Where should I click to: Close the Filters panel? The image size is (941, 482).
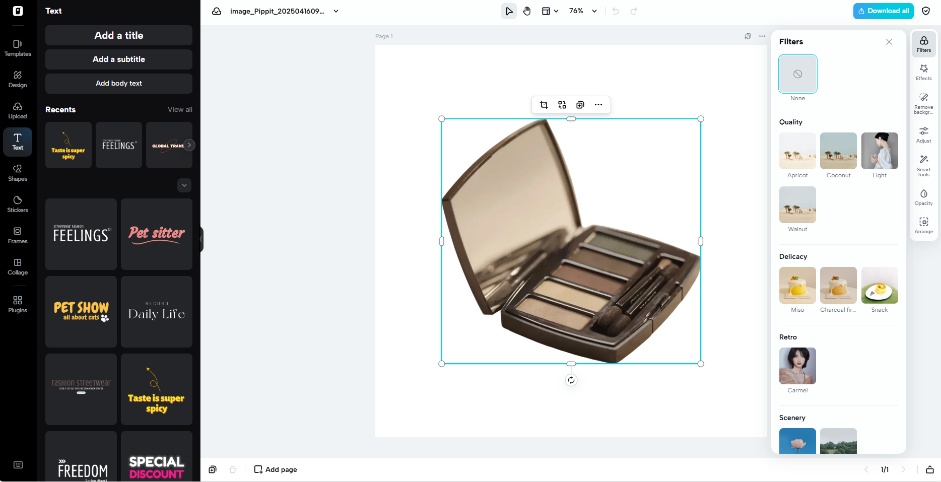(x=889, y=42)
